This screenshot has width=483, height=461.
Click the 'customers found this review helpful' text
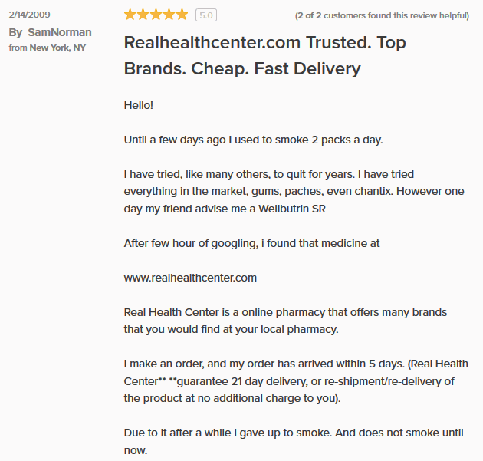pos(396,15)
